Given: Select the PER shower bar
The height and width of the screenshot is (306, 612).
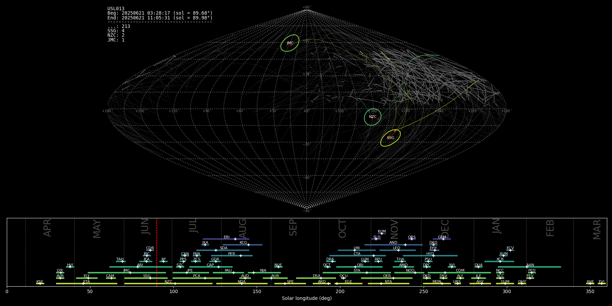Looking at the screenshot, I should click(232, 256).
